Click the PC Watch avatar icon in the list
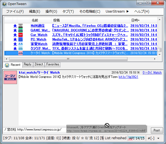 click(x=20, y=39)
